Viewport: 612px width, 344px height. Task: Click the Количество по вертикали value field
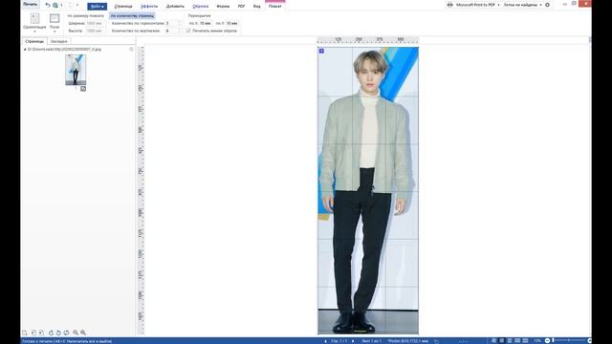coord(171,31)
